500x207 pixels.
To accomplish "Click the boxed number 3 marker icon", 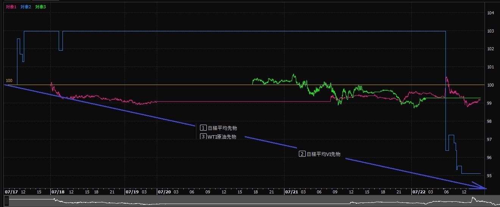I will pos(203,137).
